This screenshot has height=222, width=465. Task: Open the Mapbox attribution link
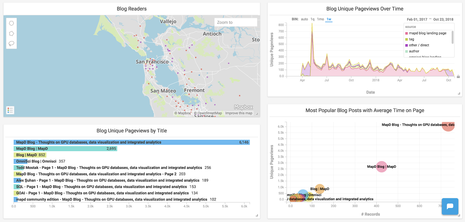[183, 113]
